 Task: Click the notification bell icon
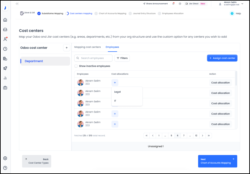click(x=173, y=4)
